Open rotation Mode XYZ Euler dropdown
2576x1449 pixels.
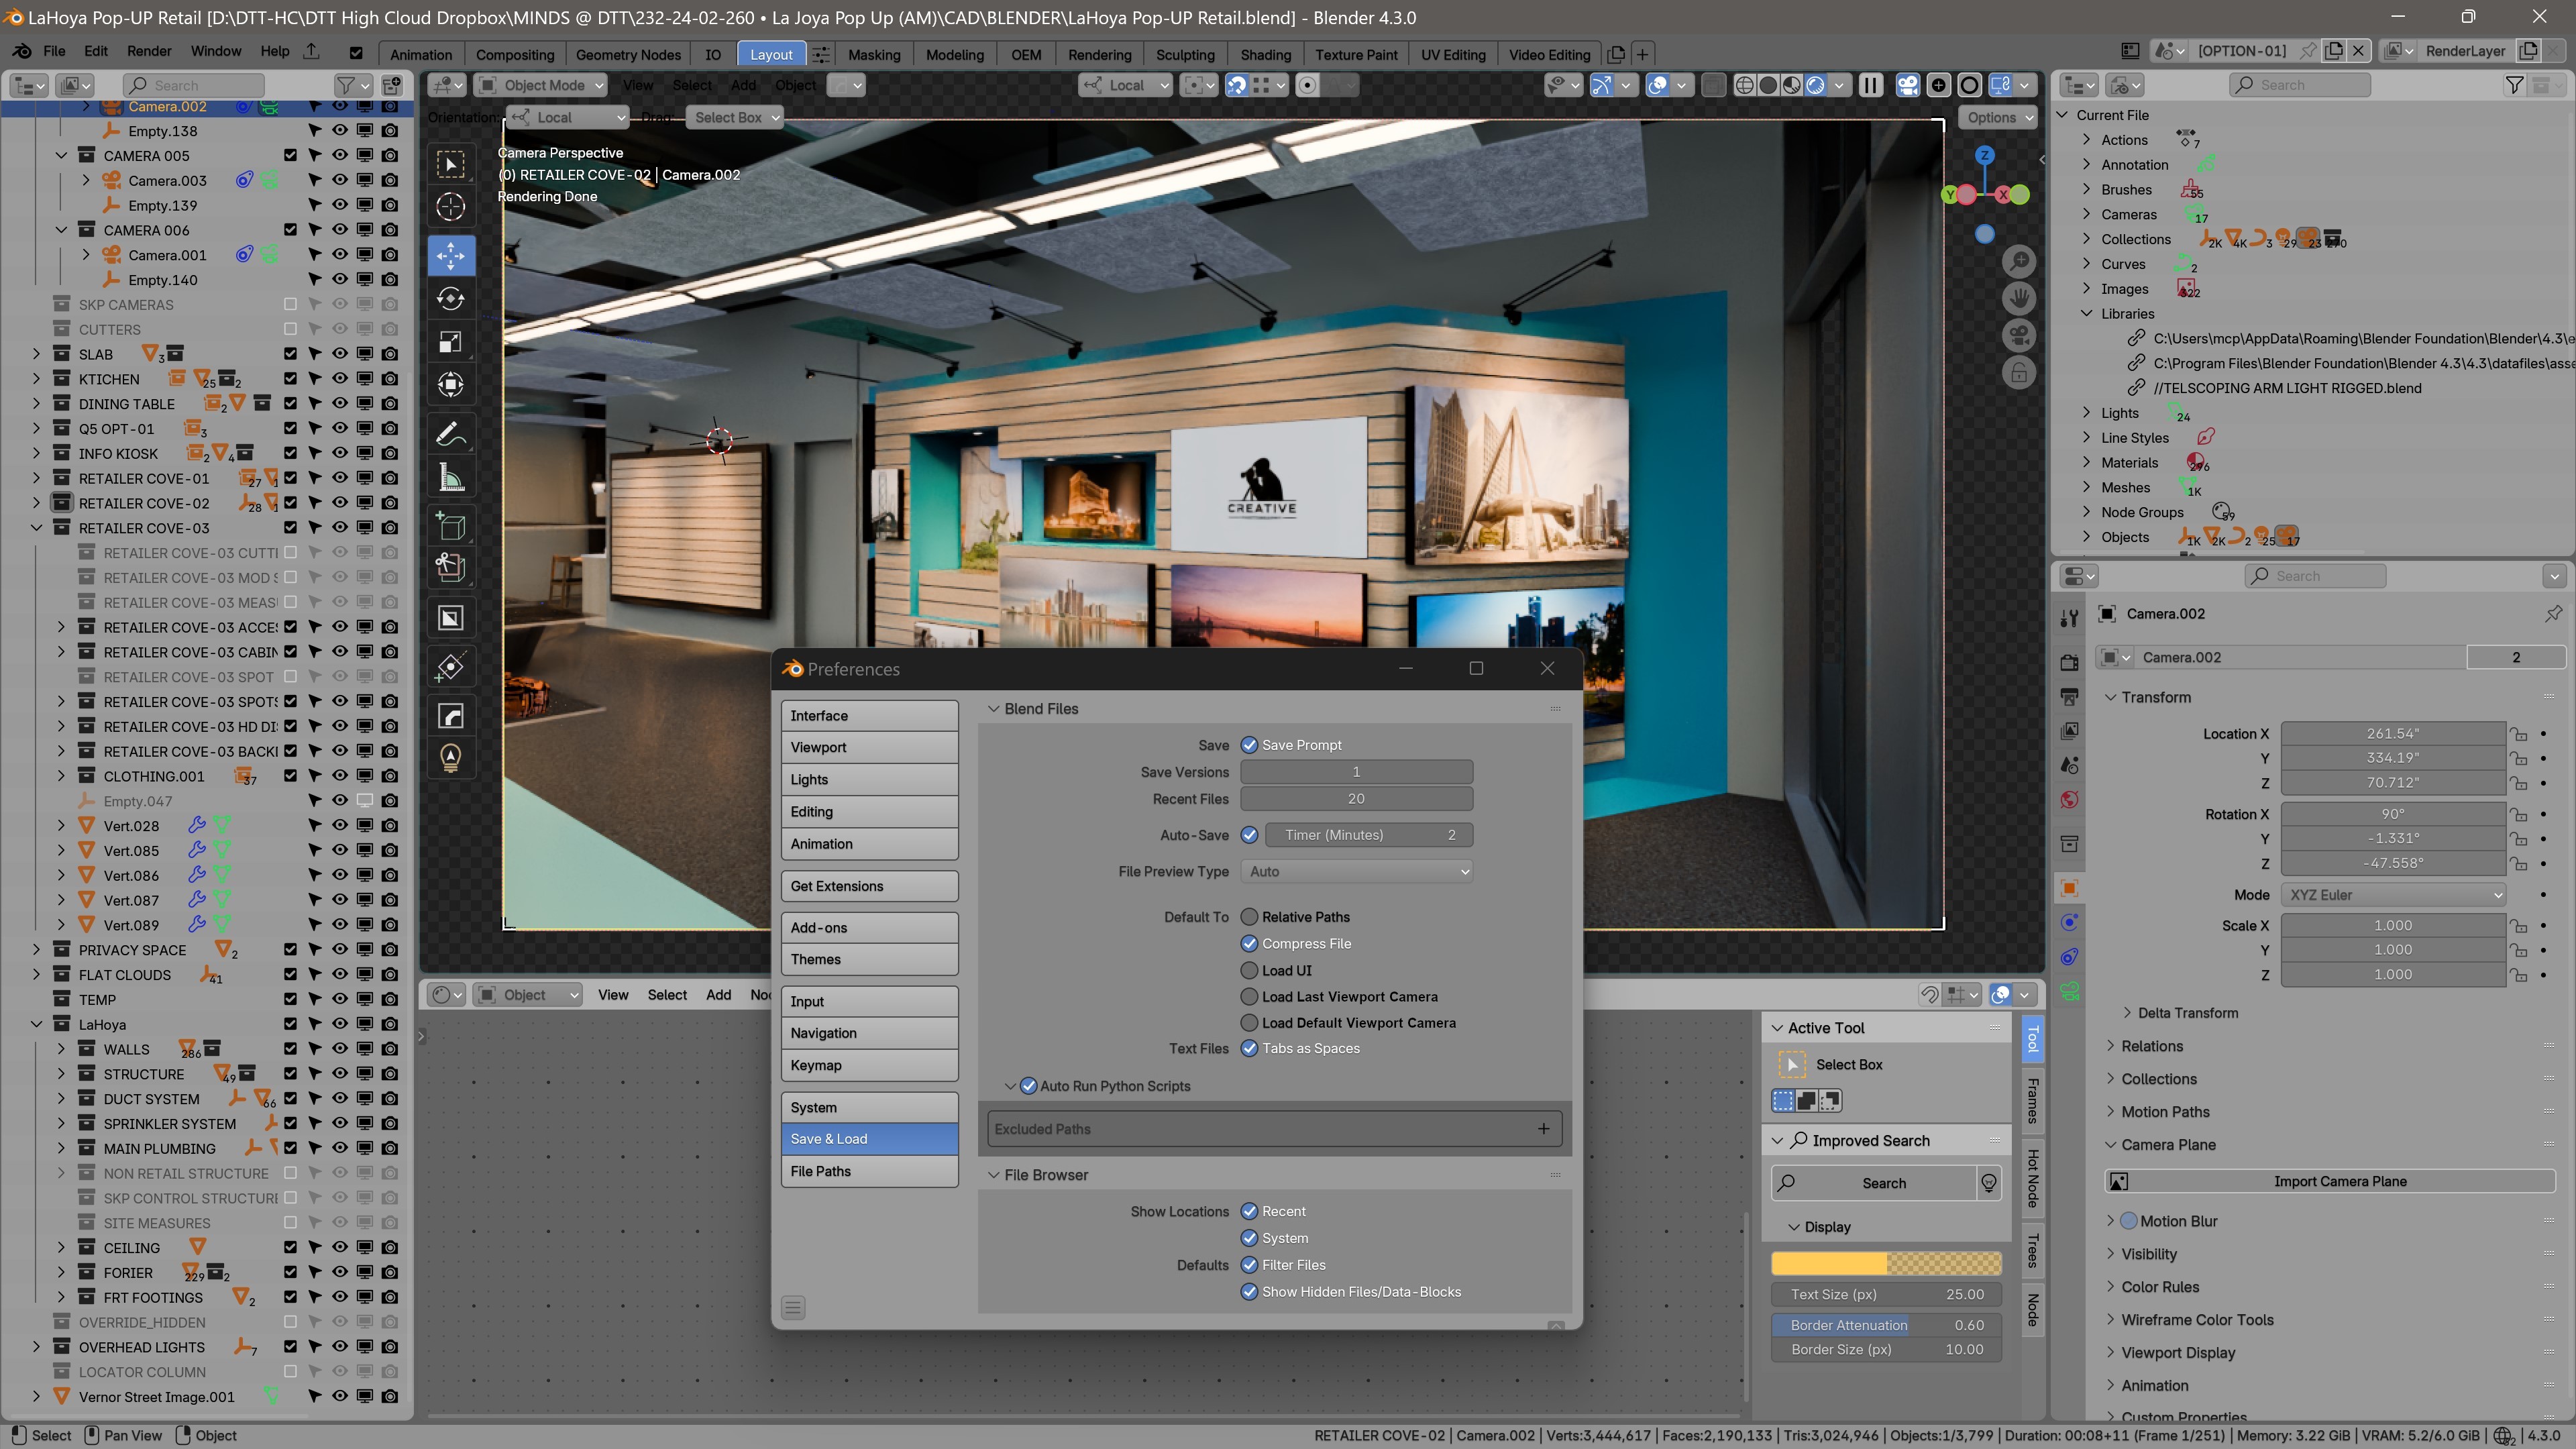click(2392, 895)
